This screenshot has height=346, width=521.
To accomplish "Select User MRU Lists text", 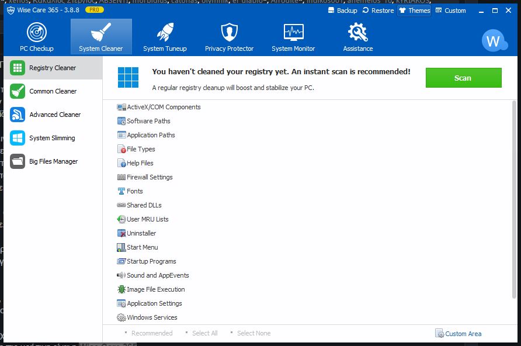I will click(x=148, y=219).
